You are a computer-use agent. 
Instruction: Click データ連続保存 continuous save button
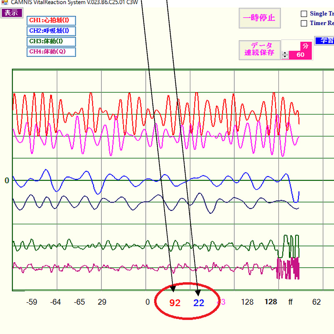259,50
